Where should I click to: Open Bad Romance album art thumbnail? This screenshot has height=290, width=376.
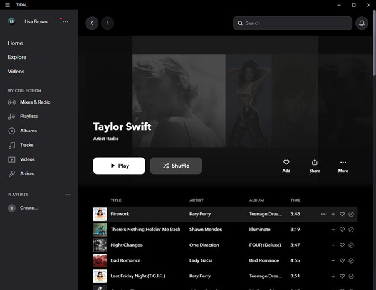[100, 260]
